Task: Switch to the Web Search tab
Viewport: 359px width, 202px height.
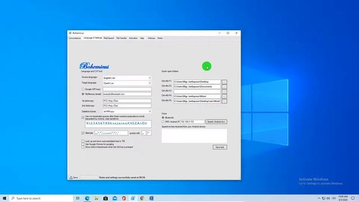Action: [109, 38]
